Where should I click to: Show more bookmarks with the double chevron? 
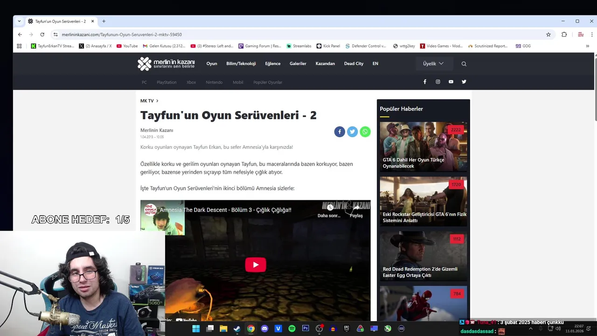pyautogui.click(x=587, y=46)
